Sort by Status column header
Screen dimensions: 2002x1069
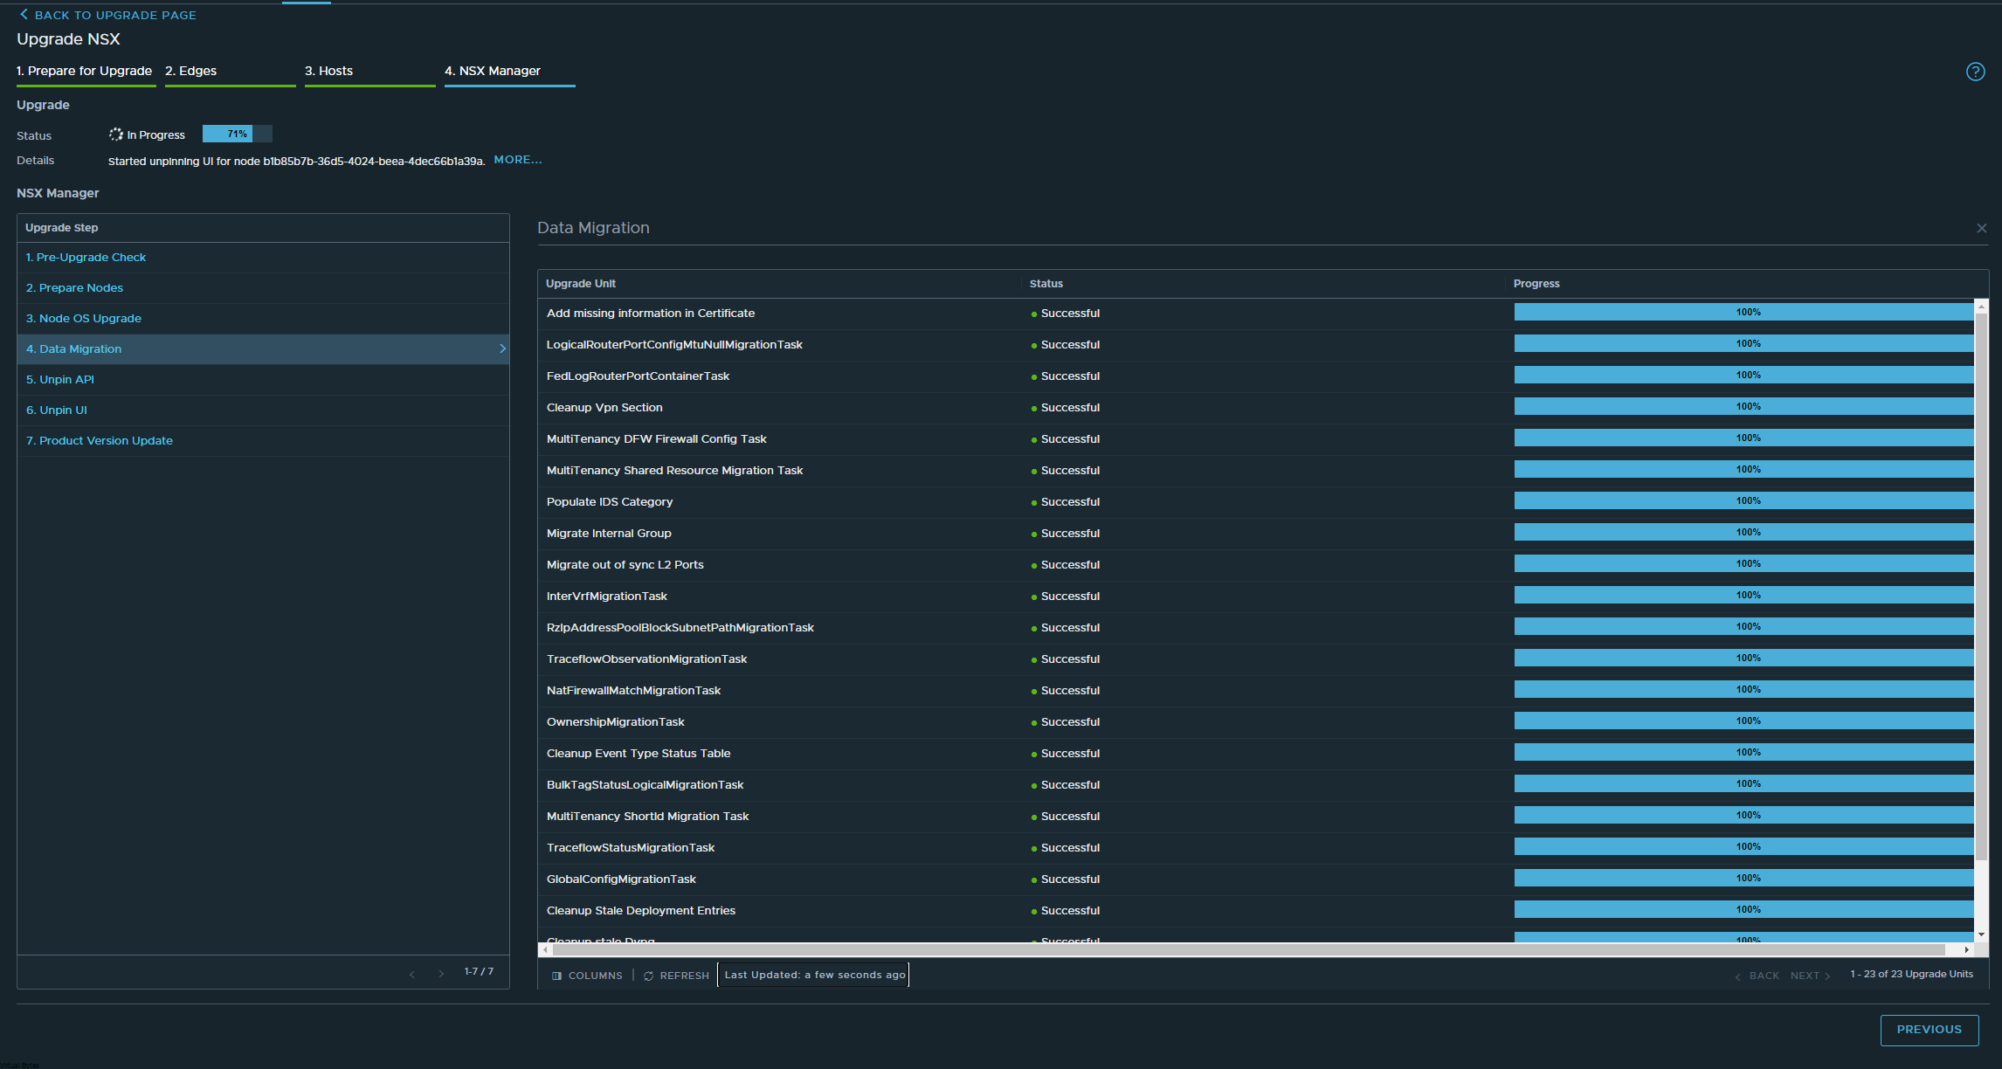[1046, 284]
